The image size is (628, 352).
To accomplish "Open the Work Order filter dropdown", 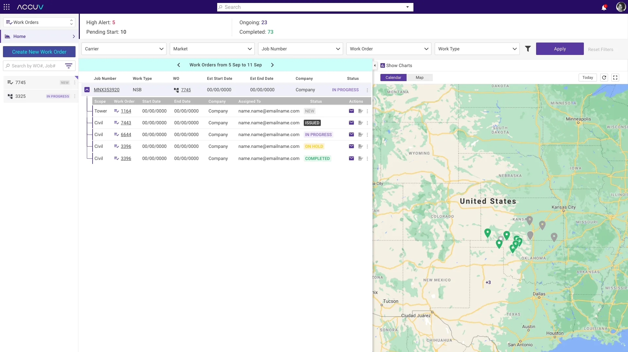I will point(389,49).
